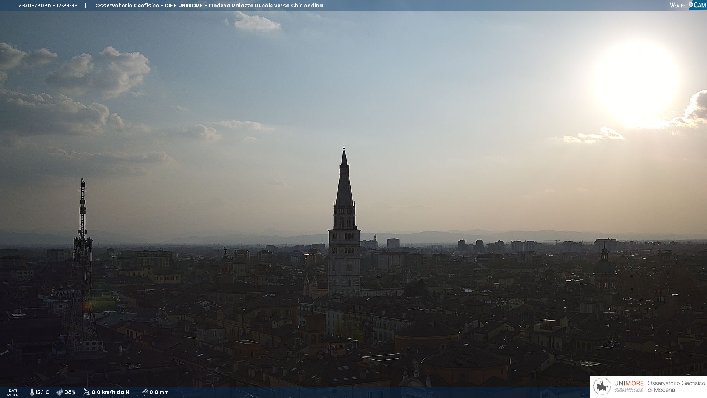
Task: Click the 38% humidity reading
Action: (70, 392)
